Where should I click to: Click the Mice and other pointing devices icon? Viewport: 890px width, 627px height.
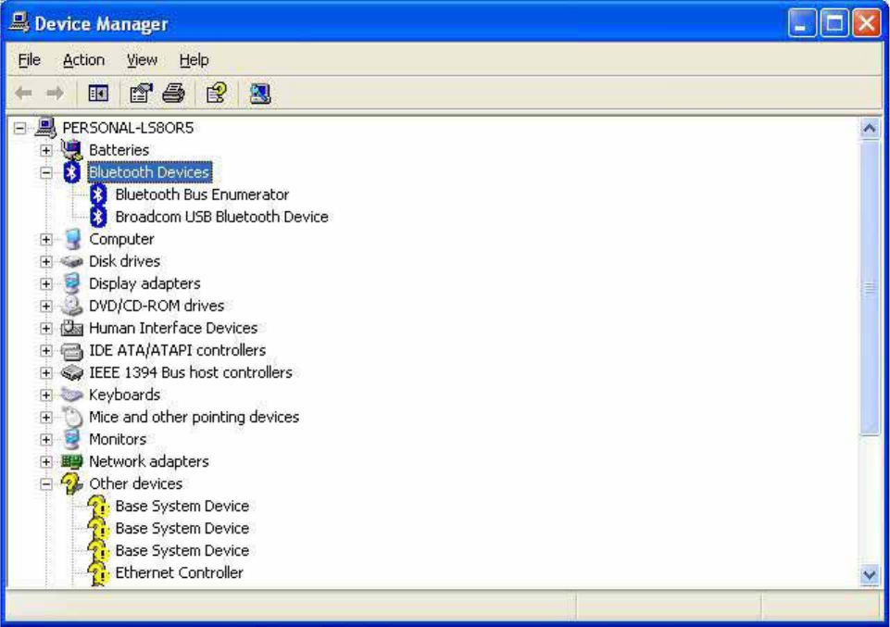[x=72, y=417]
